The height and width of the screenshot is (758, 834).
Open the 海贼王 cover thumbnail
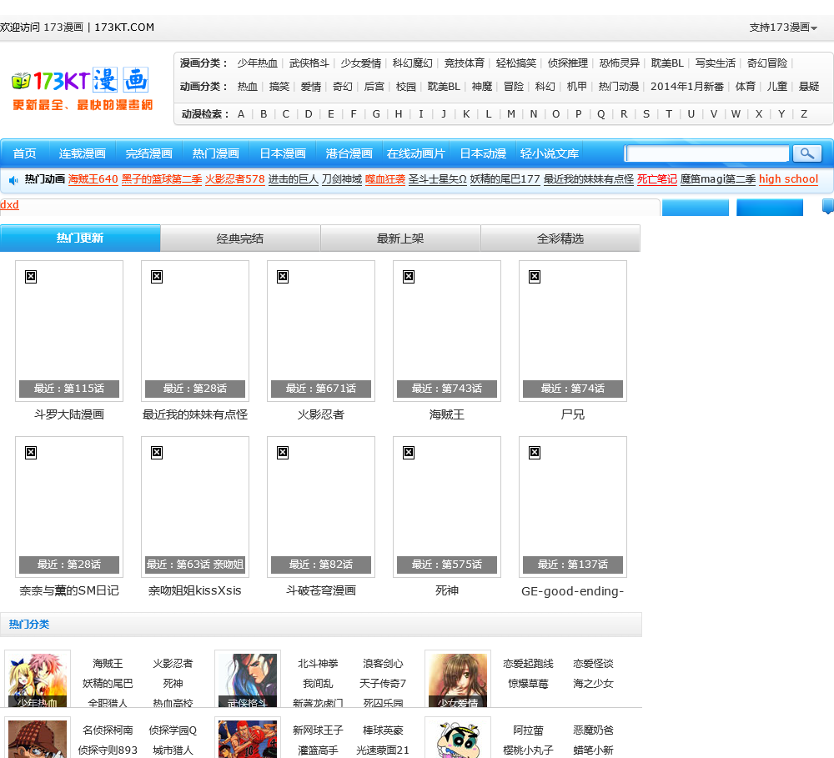[x=447, y=331]
